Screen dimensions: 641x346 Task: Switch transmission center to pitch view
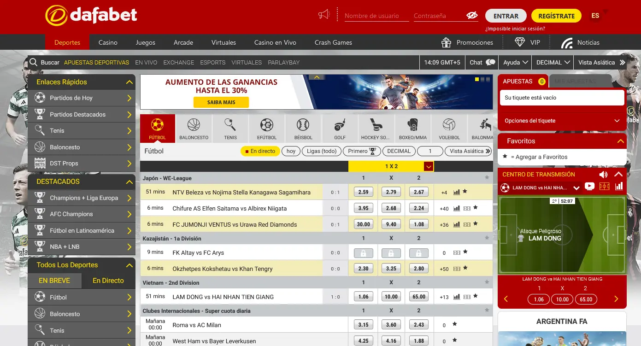(x=604, y=187)
